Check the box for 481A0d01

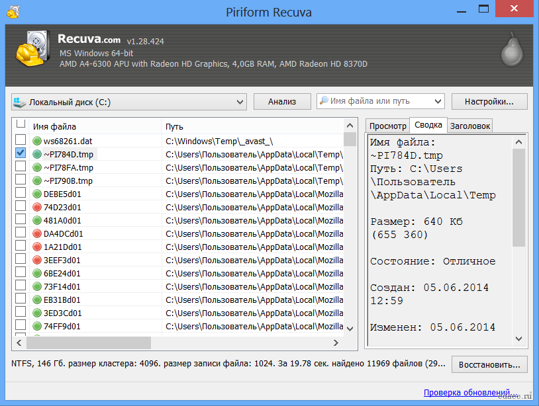21,219
